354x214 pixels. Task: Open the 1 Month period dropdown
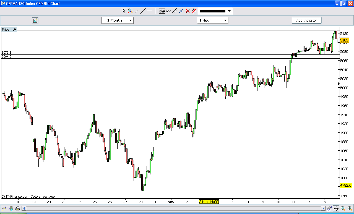pos(118,20)
